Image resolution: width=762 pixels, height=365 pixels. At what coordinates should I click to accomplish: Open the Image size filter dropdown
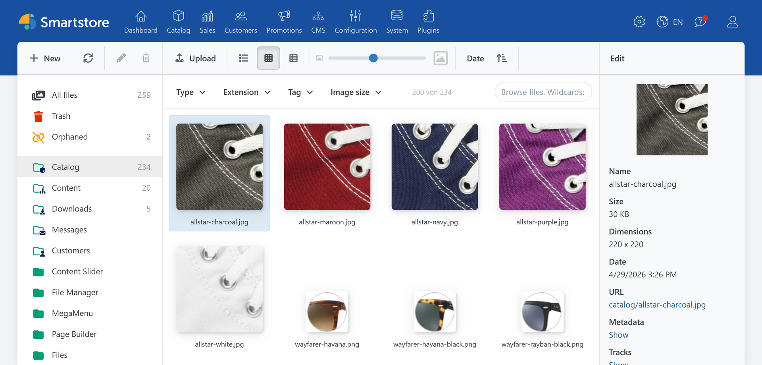(x=356, y=92)
